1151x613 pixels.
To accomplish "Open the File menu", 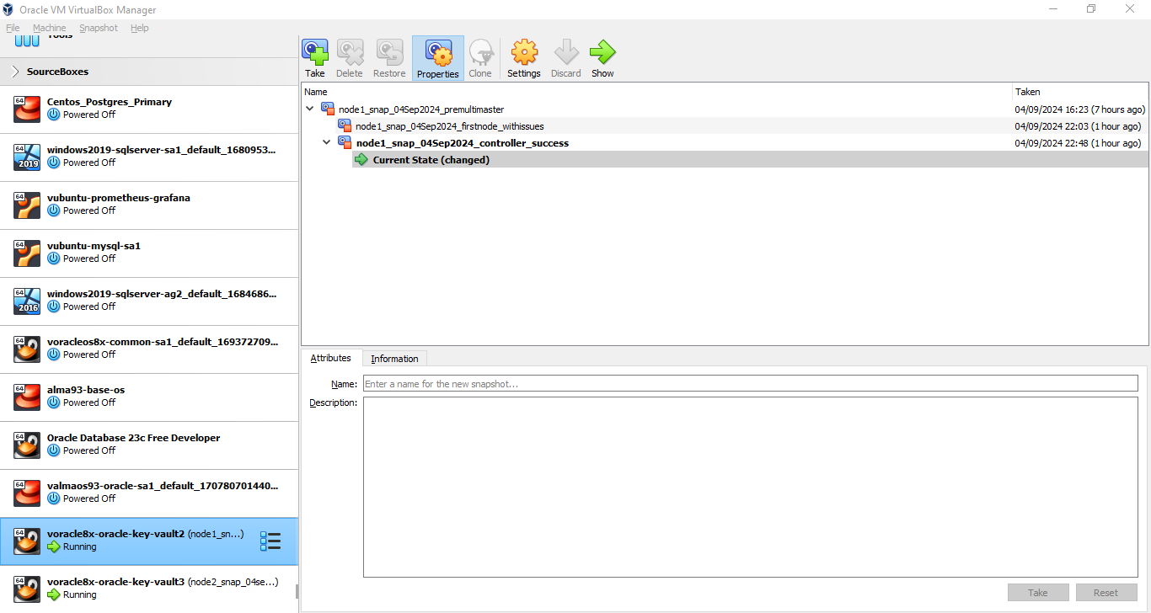I will 13,28.
